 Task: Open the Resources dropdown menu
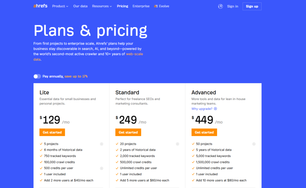[102, 6]
